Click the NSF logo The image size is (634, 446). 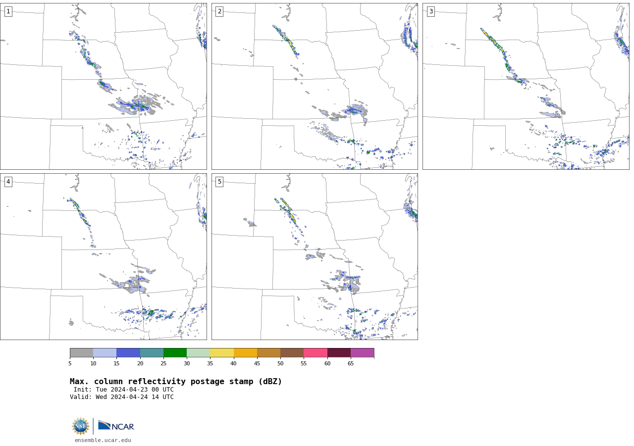tap(81, 426)
